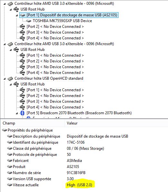Select product value 'AS2105' in Valeur column
168x192 pixels.
[x=73, y=167]
